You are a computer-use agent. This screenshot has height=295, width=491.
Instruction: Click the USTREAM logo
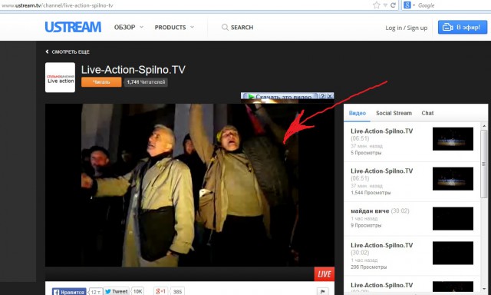coord(73,27)
